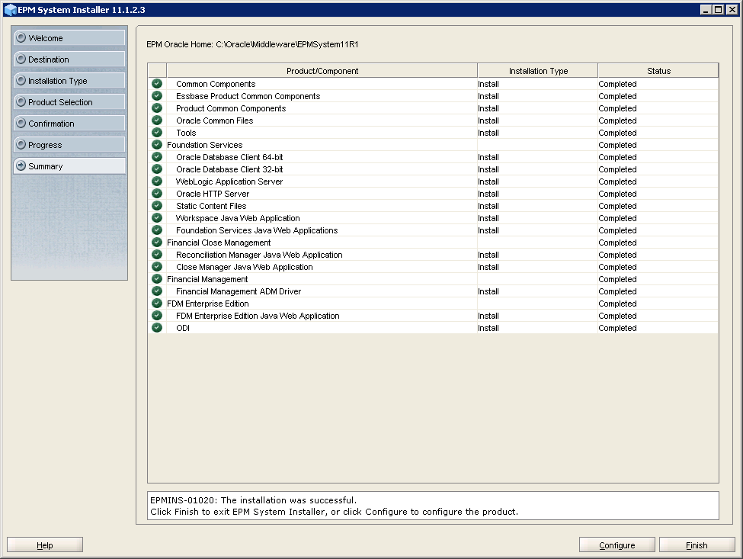Click the EPMINS-01020 success message
The image size is (743, 559).
coord(253,500)
